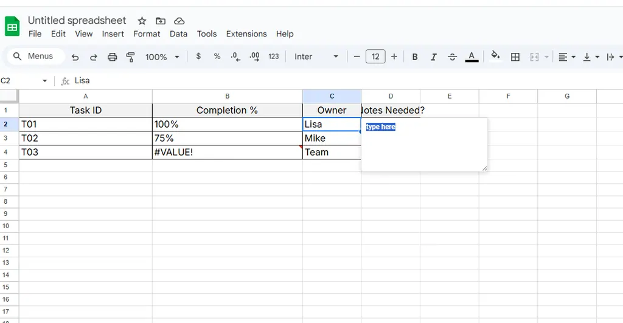
Task: Toggle strikethrough formatting
Action: [x=452, y=57]
